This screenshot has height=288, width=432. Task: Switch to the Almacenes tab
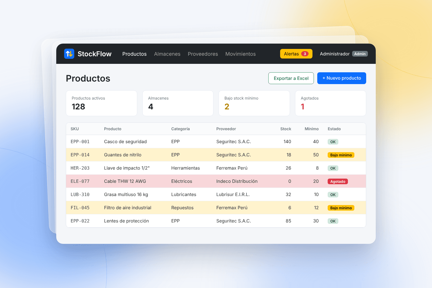[167, 54]
